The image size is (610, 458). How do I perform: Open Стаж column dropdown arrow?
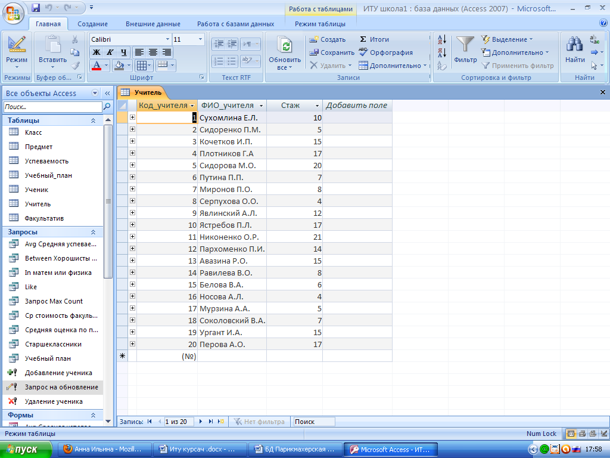tap(317, 106)
